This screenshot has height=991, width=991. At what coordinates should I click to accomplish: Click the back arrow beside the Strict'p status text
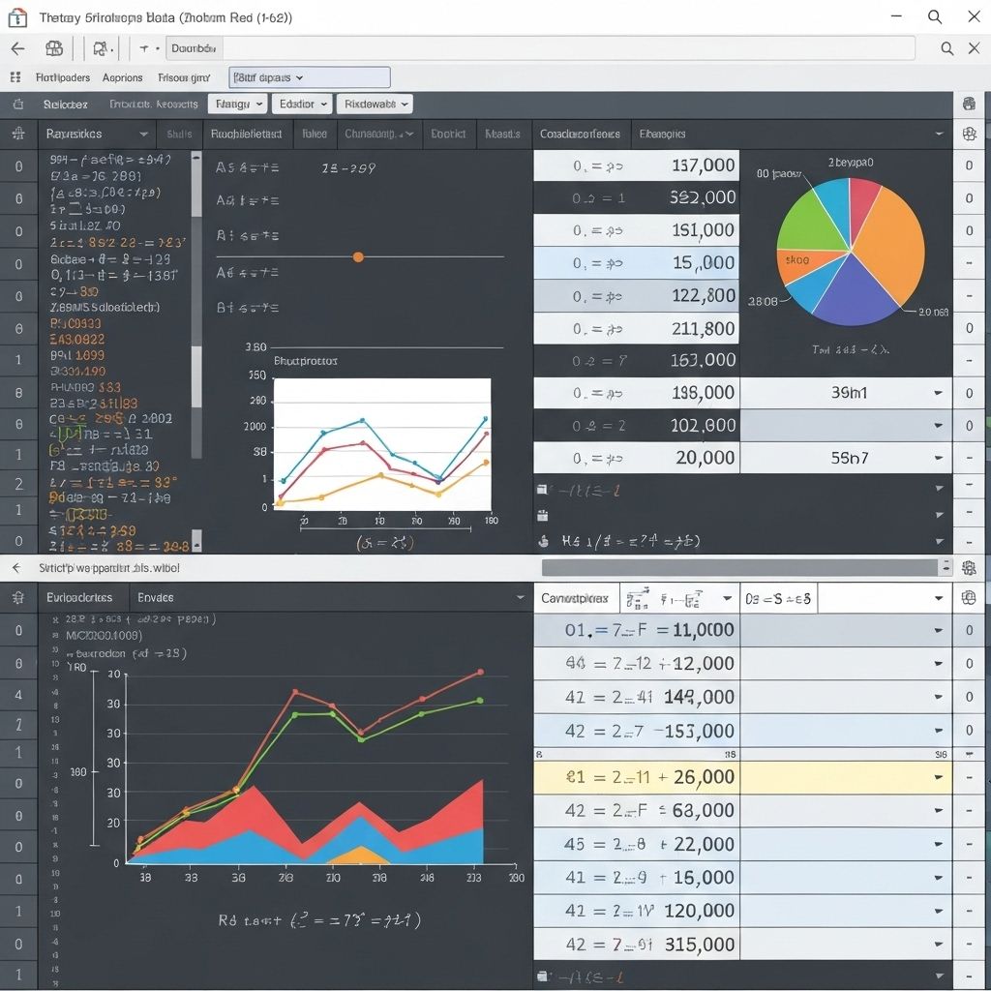point(16,568)
